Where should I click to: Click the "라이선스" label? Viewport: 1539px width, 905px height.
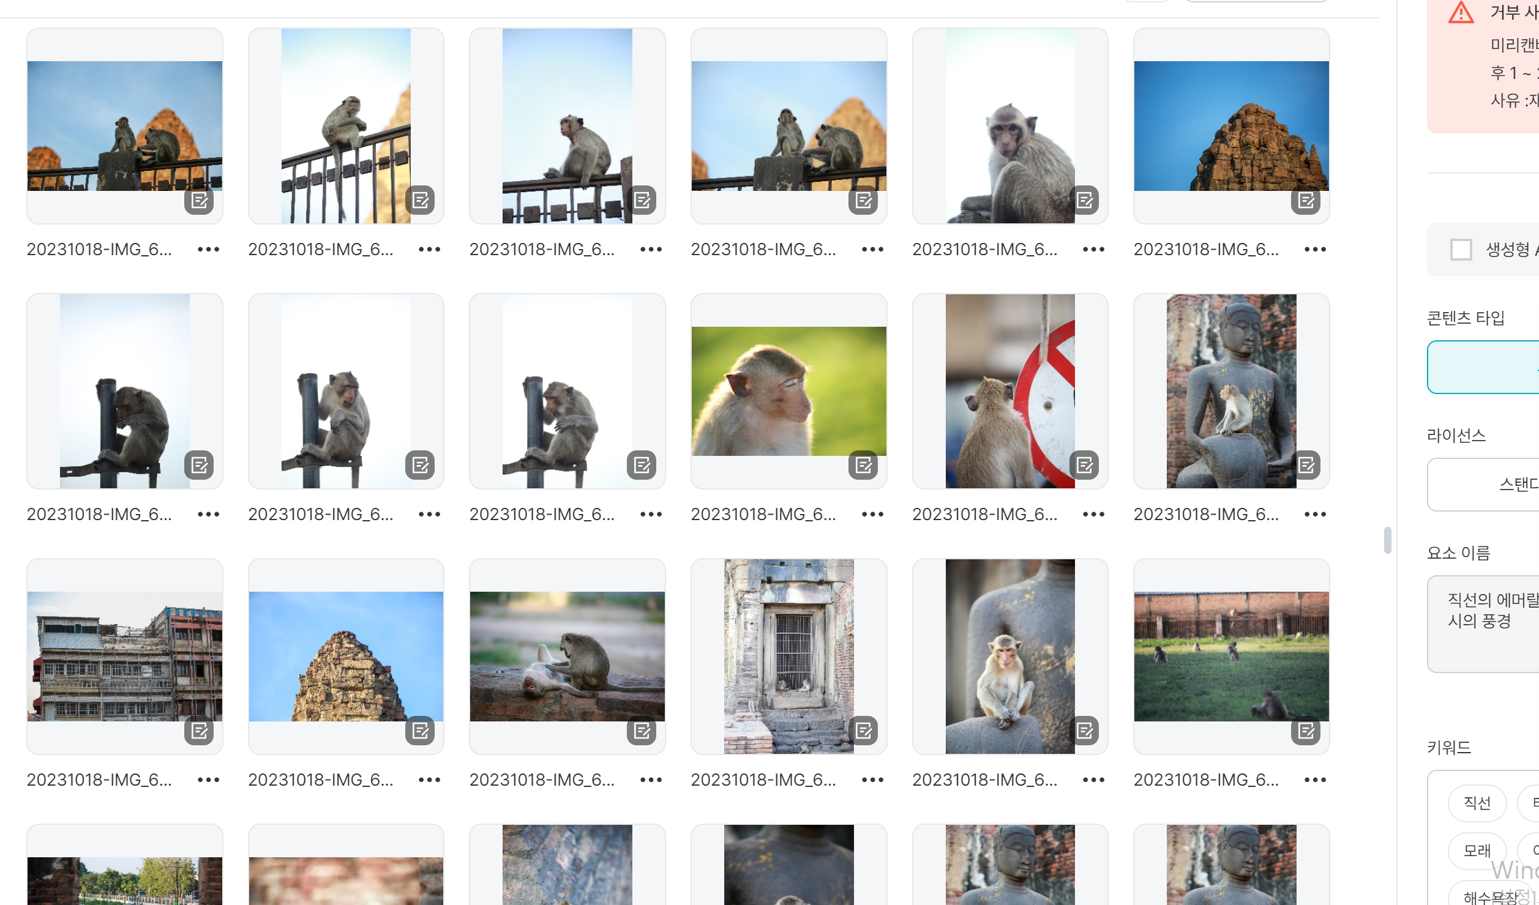click(x=1456, y=436)
